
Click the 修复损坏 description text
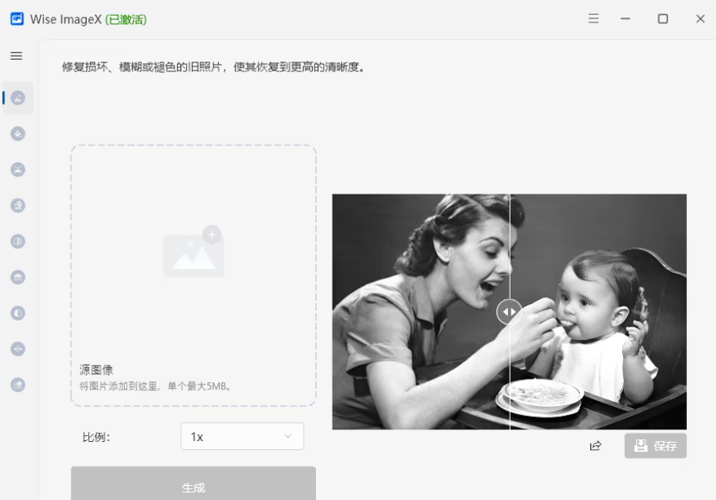pyautogui.click(x=213, y=67)
